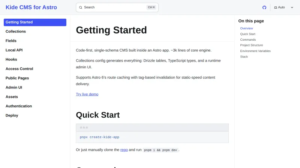Click the Ctrl K shortcut badge
The width and height of the screenshot is (300, 168).
(x=151, y=7)
